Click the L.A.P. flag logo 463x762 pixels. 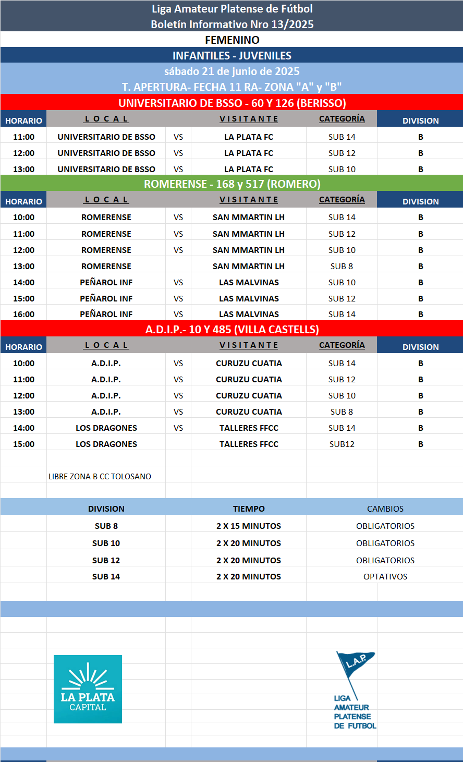point(355,690)
